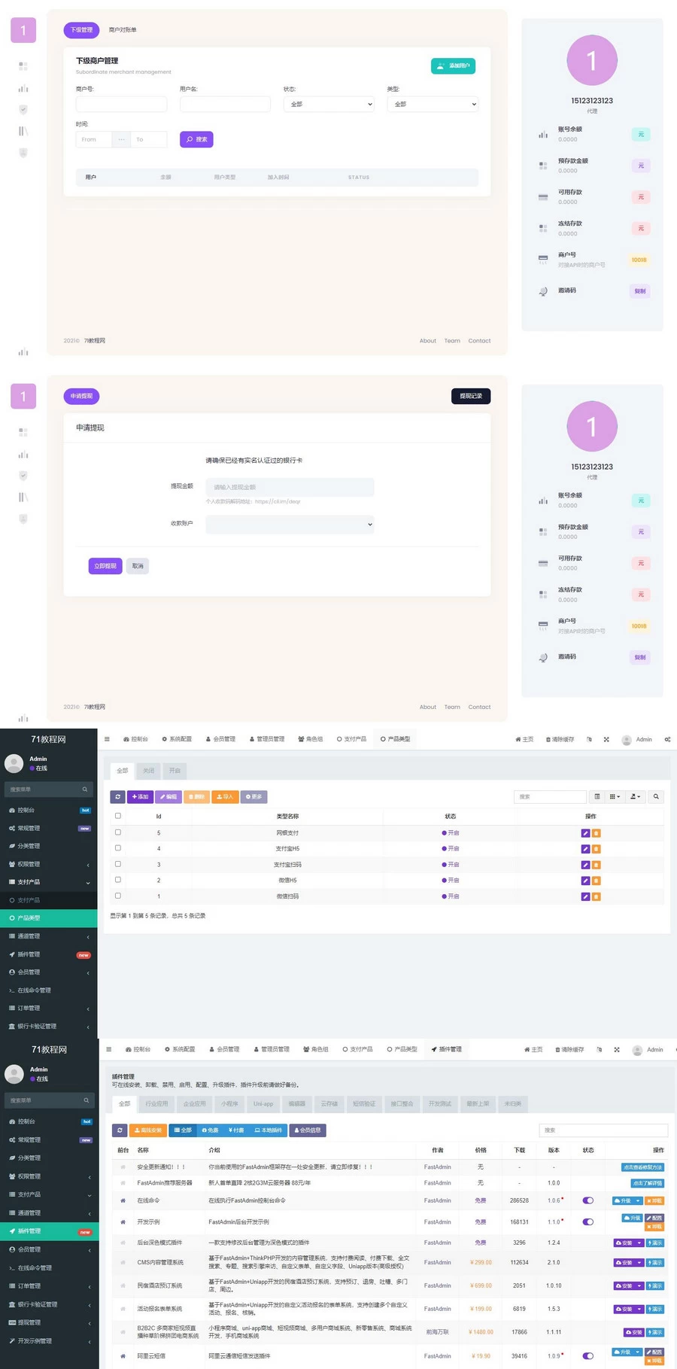Click the 提现记录 button

click(471, 396)
